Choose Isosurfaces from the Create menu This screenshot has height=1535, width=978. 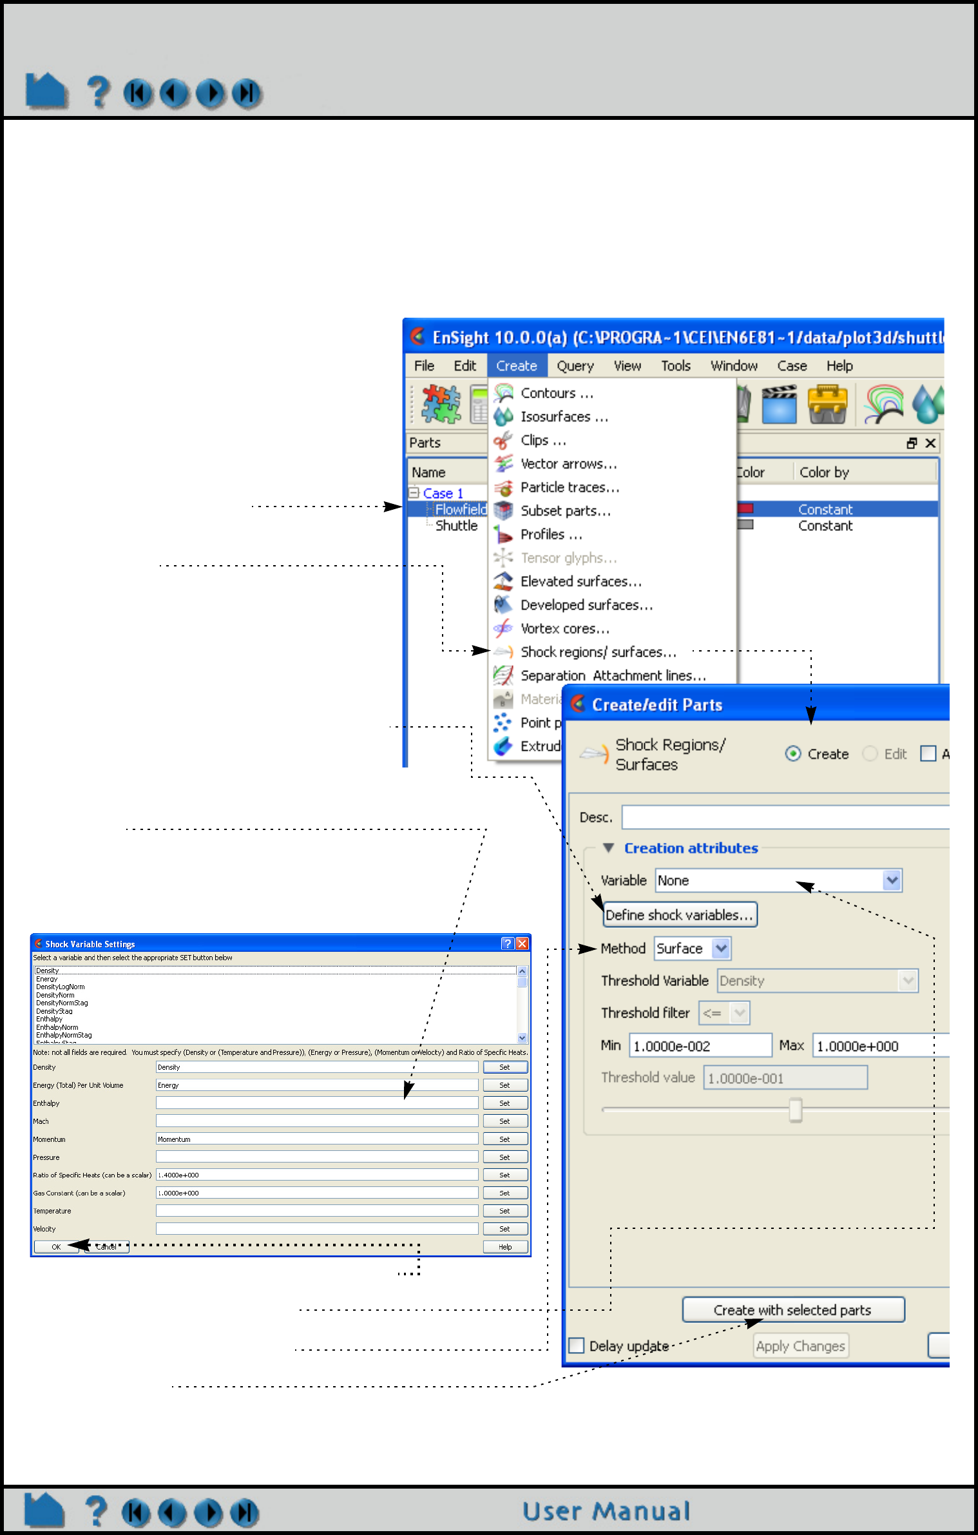[x=612, y=417]
